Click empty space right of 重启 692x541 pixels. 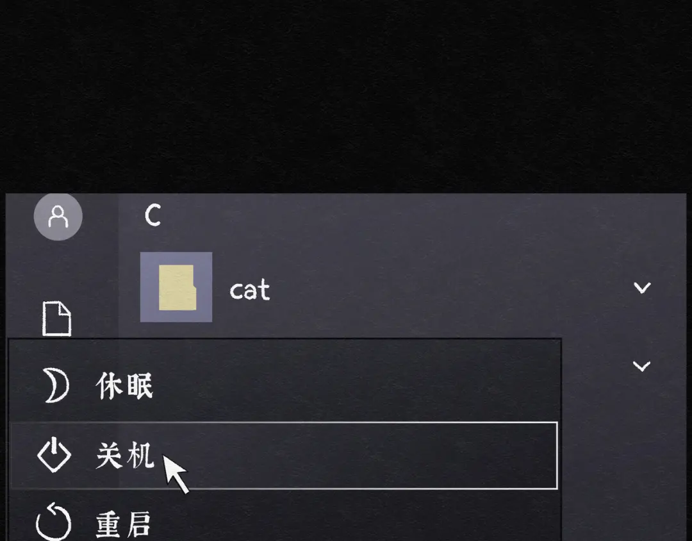(x=353, y=523)
